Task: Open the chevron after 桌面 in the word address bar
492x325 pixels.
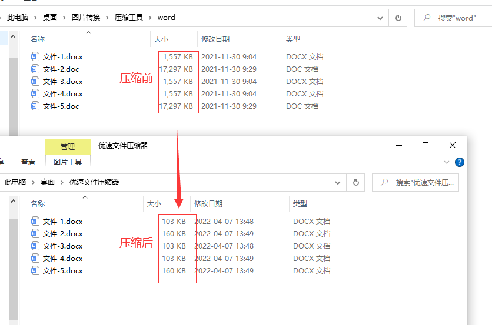Action: click(x=64, y=18)
